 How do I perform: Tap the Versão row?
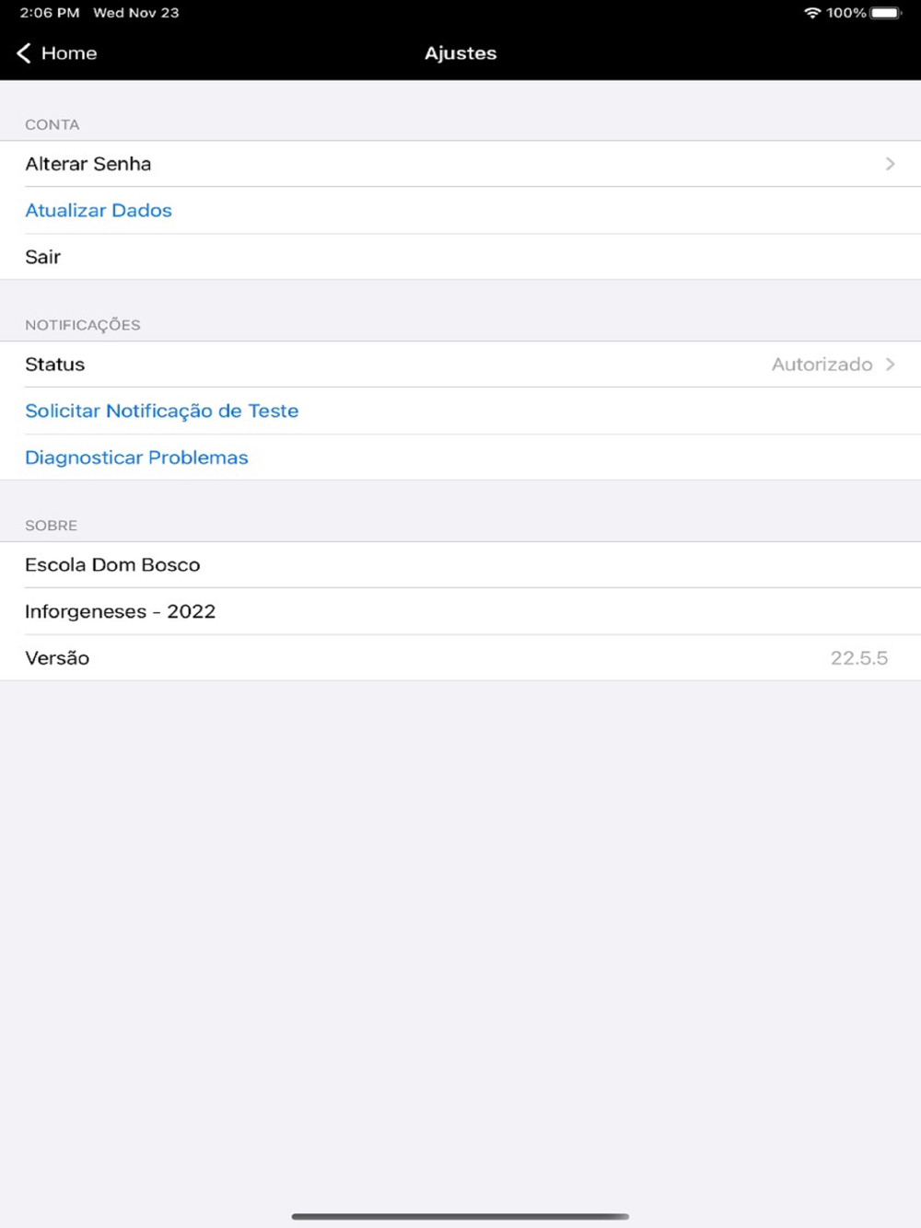coord(460,658)
